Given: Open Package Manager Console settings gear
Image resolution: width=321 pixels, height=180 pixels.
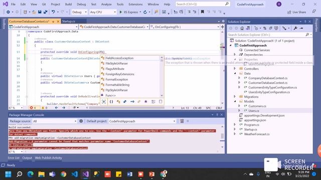Looking at the screenshot, I should 81,121.
